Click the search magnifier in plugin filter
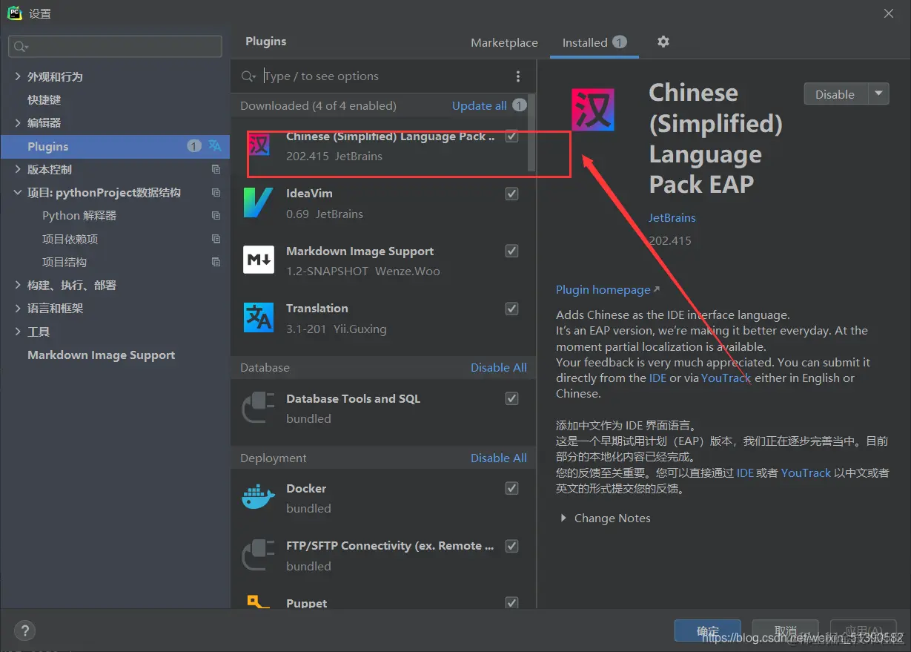This screenshot has width=911, height=652. [249, 76]
